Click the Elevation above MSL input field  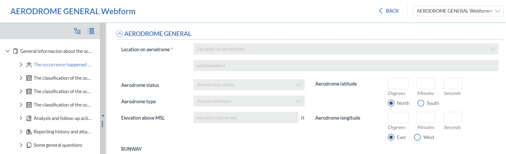[x=246, y=118]
